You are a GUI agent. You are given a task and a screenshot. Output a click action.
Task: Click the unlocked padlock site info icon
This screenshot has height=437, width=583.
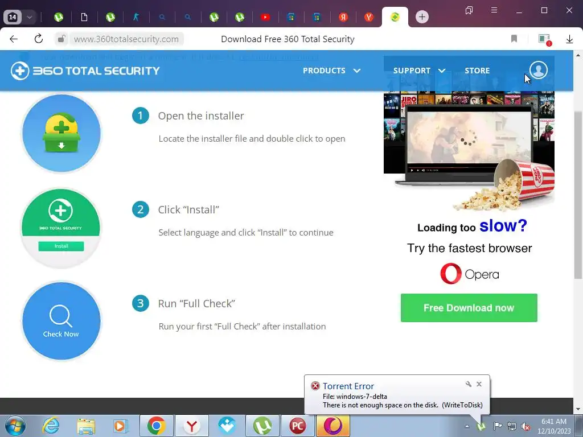61,39
